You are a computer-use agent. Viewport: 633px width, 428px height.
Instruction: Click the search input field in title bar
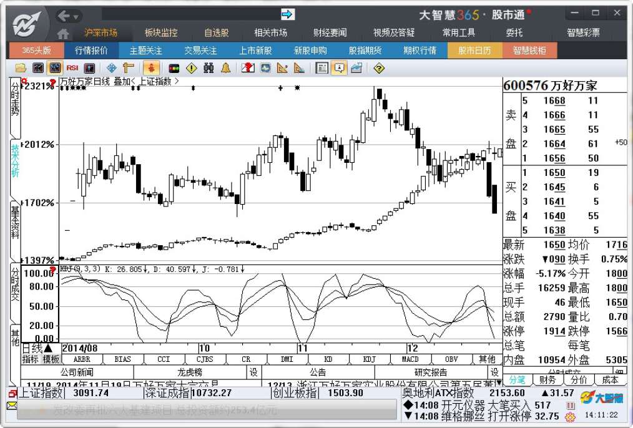(191, 14)
